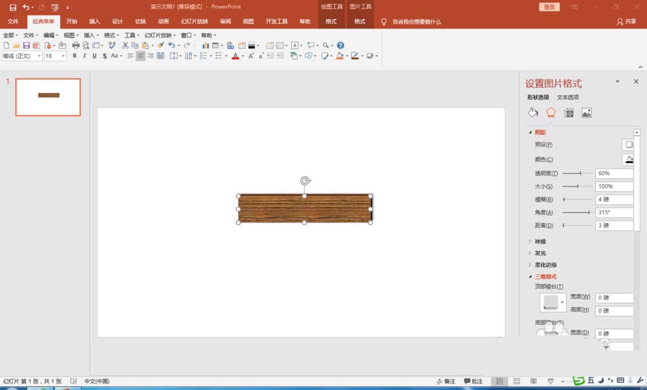Open the 插入 classic menu
The height and width of the screenshot is (390, 647).
pyautogui.click(x=91, y=36)
